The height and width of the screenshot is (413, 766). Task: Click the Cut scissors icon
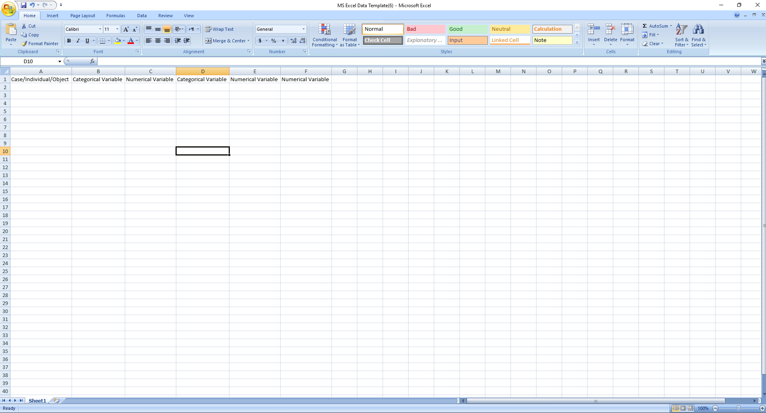[24, 26]
